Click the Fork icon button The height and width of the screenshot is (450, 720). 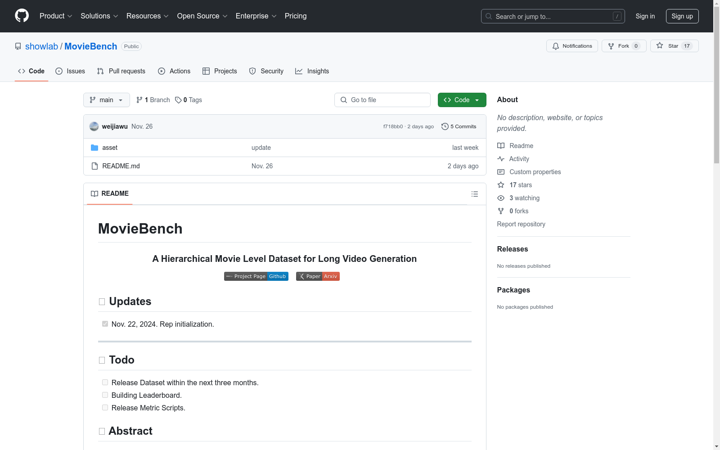click(x=611, y=46)
